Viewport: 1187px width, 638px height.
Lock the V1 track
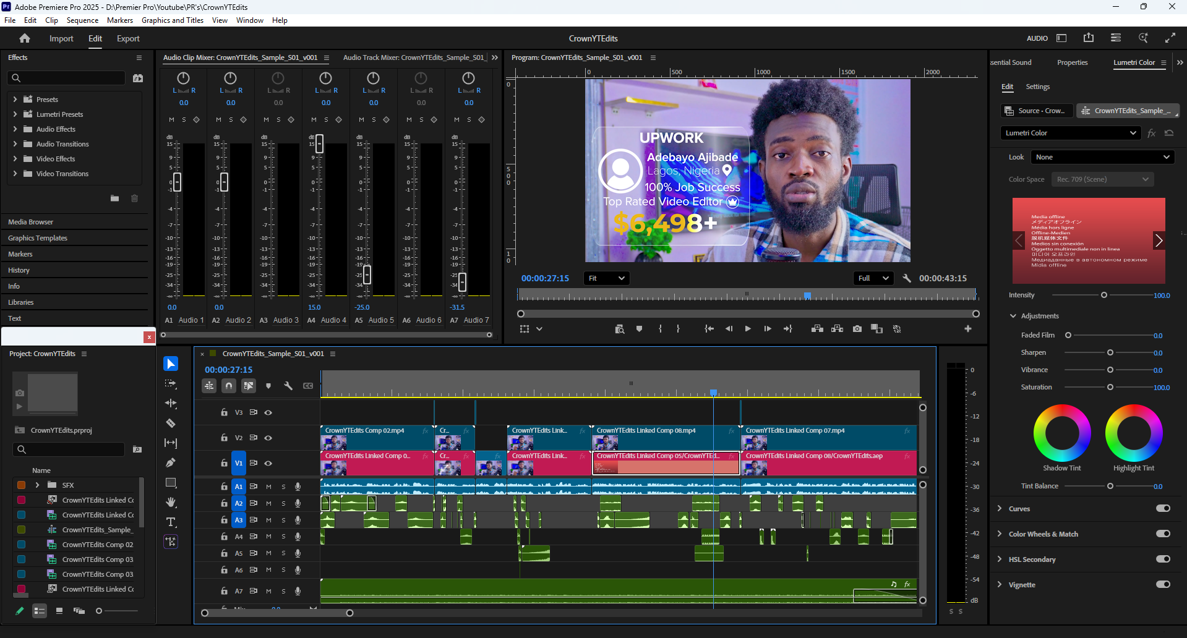tap(224, 463)
